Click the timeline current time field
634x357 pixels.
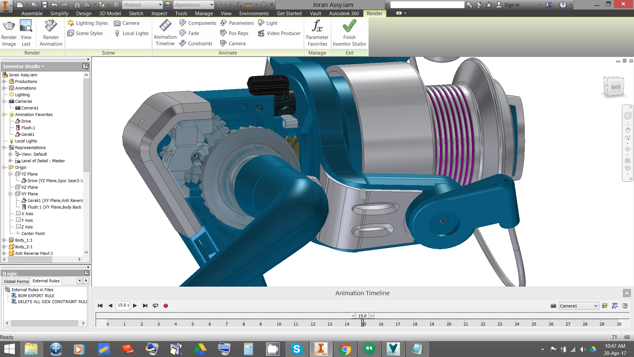tap(123, 305)
